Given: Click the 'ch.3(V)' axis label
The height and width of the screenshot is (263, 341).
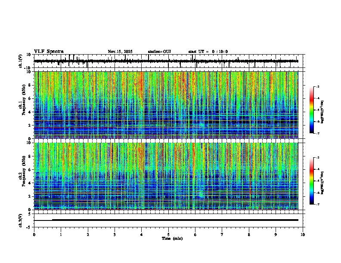Looking at the screenshot, I should coord(21,220).
